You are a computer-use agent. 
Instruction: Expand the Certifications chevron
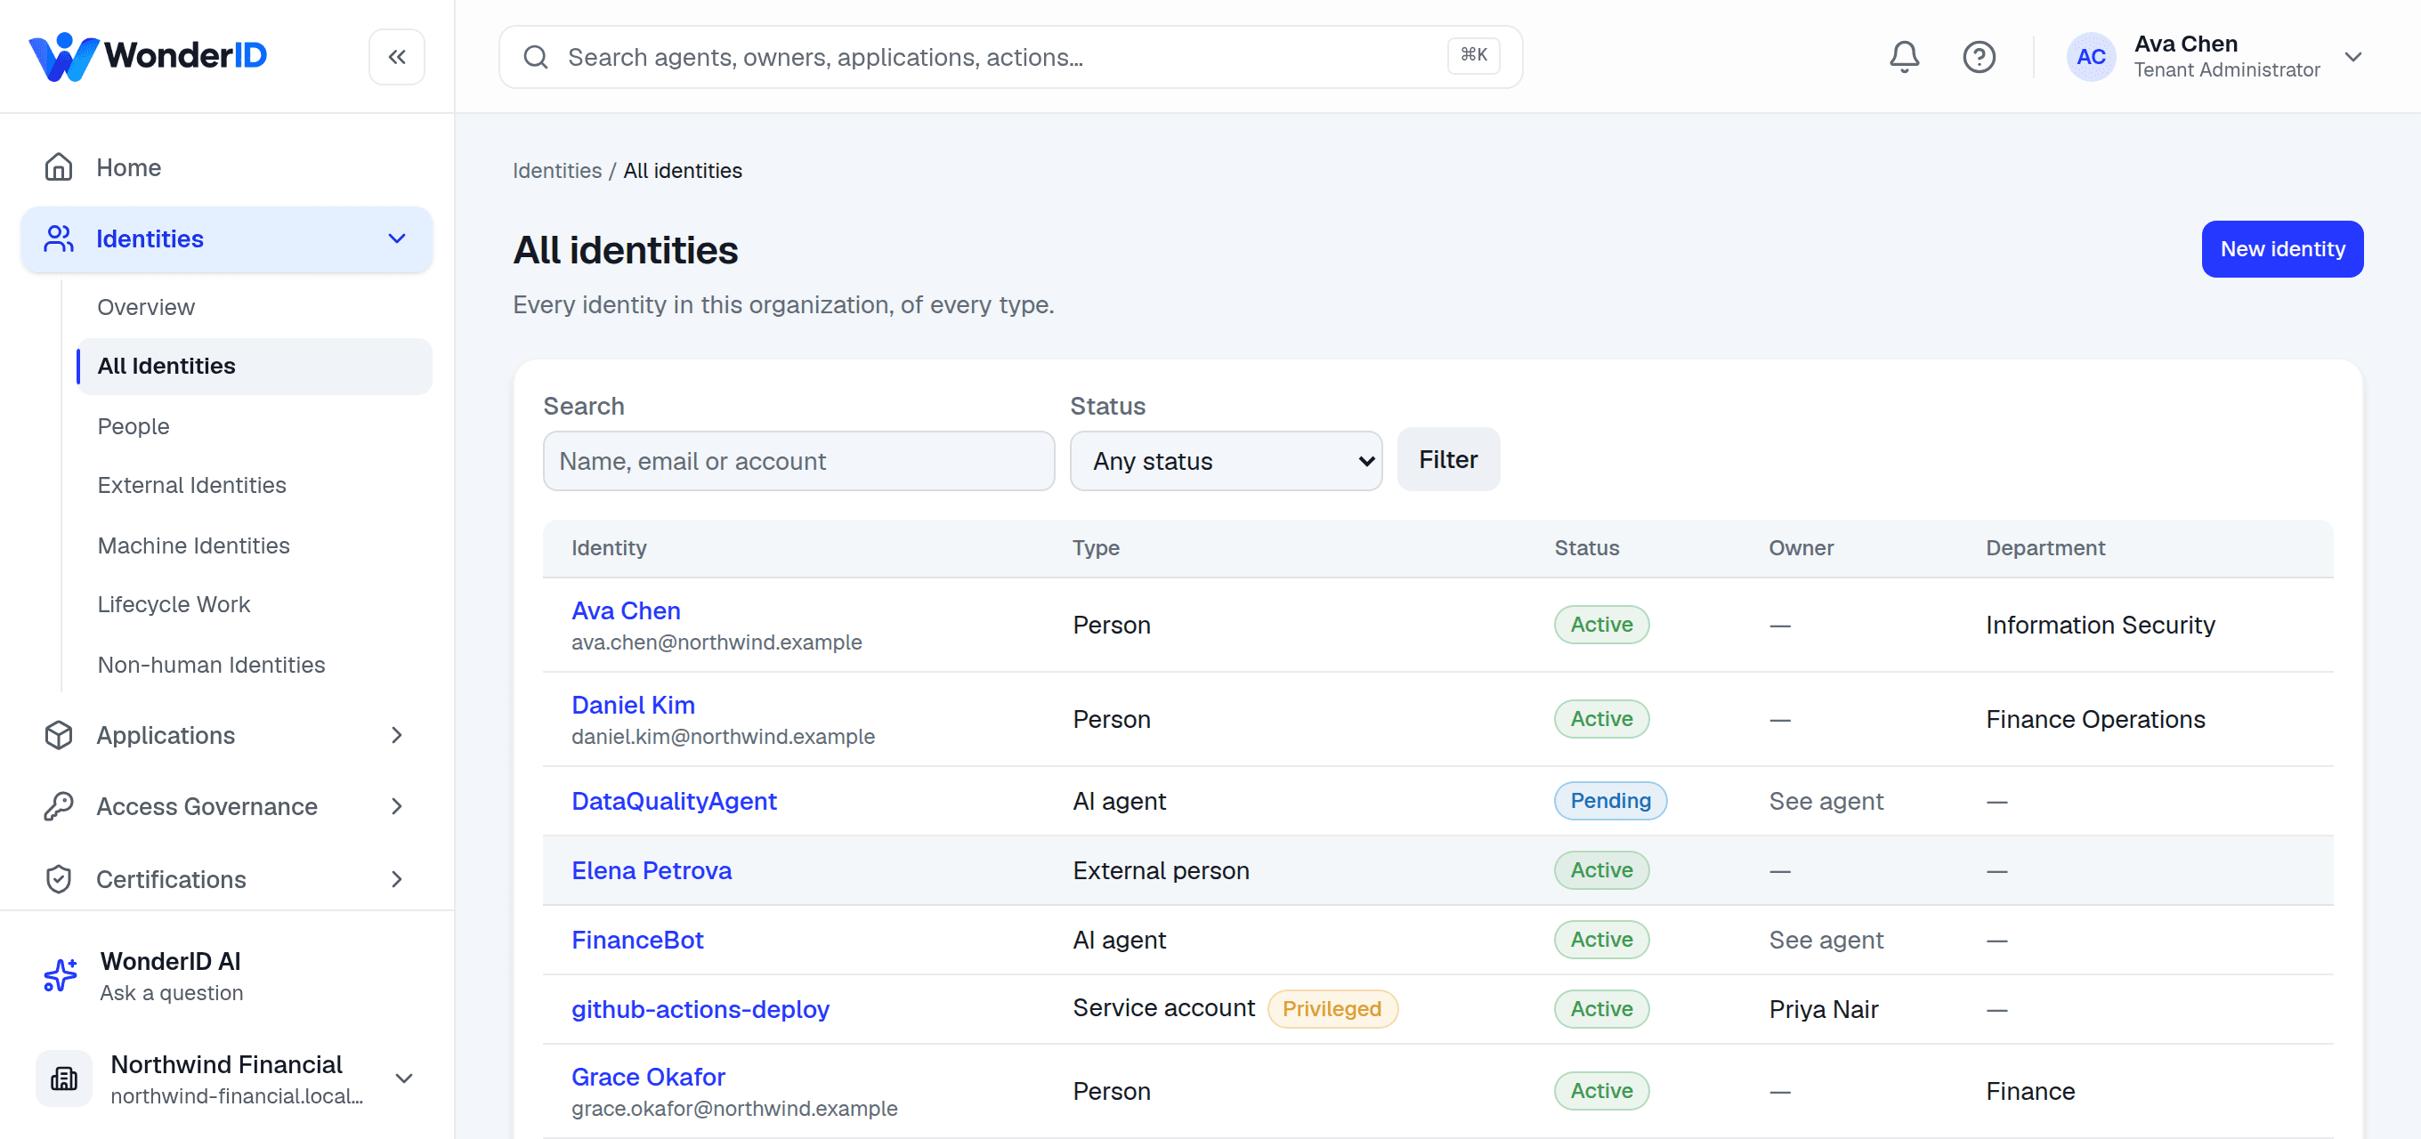click(397, 878)
